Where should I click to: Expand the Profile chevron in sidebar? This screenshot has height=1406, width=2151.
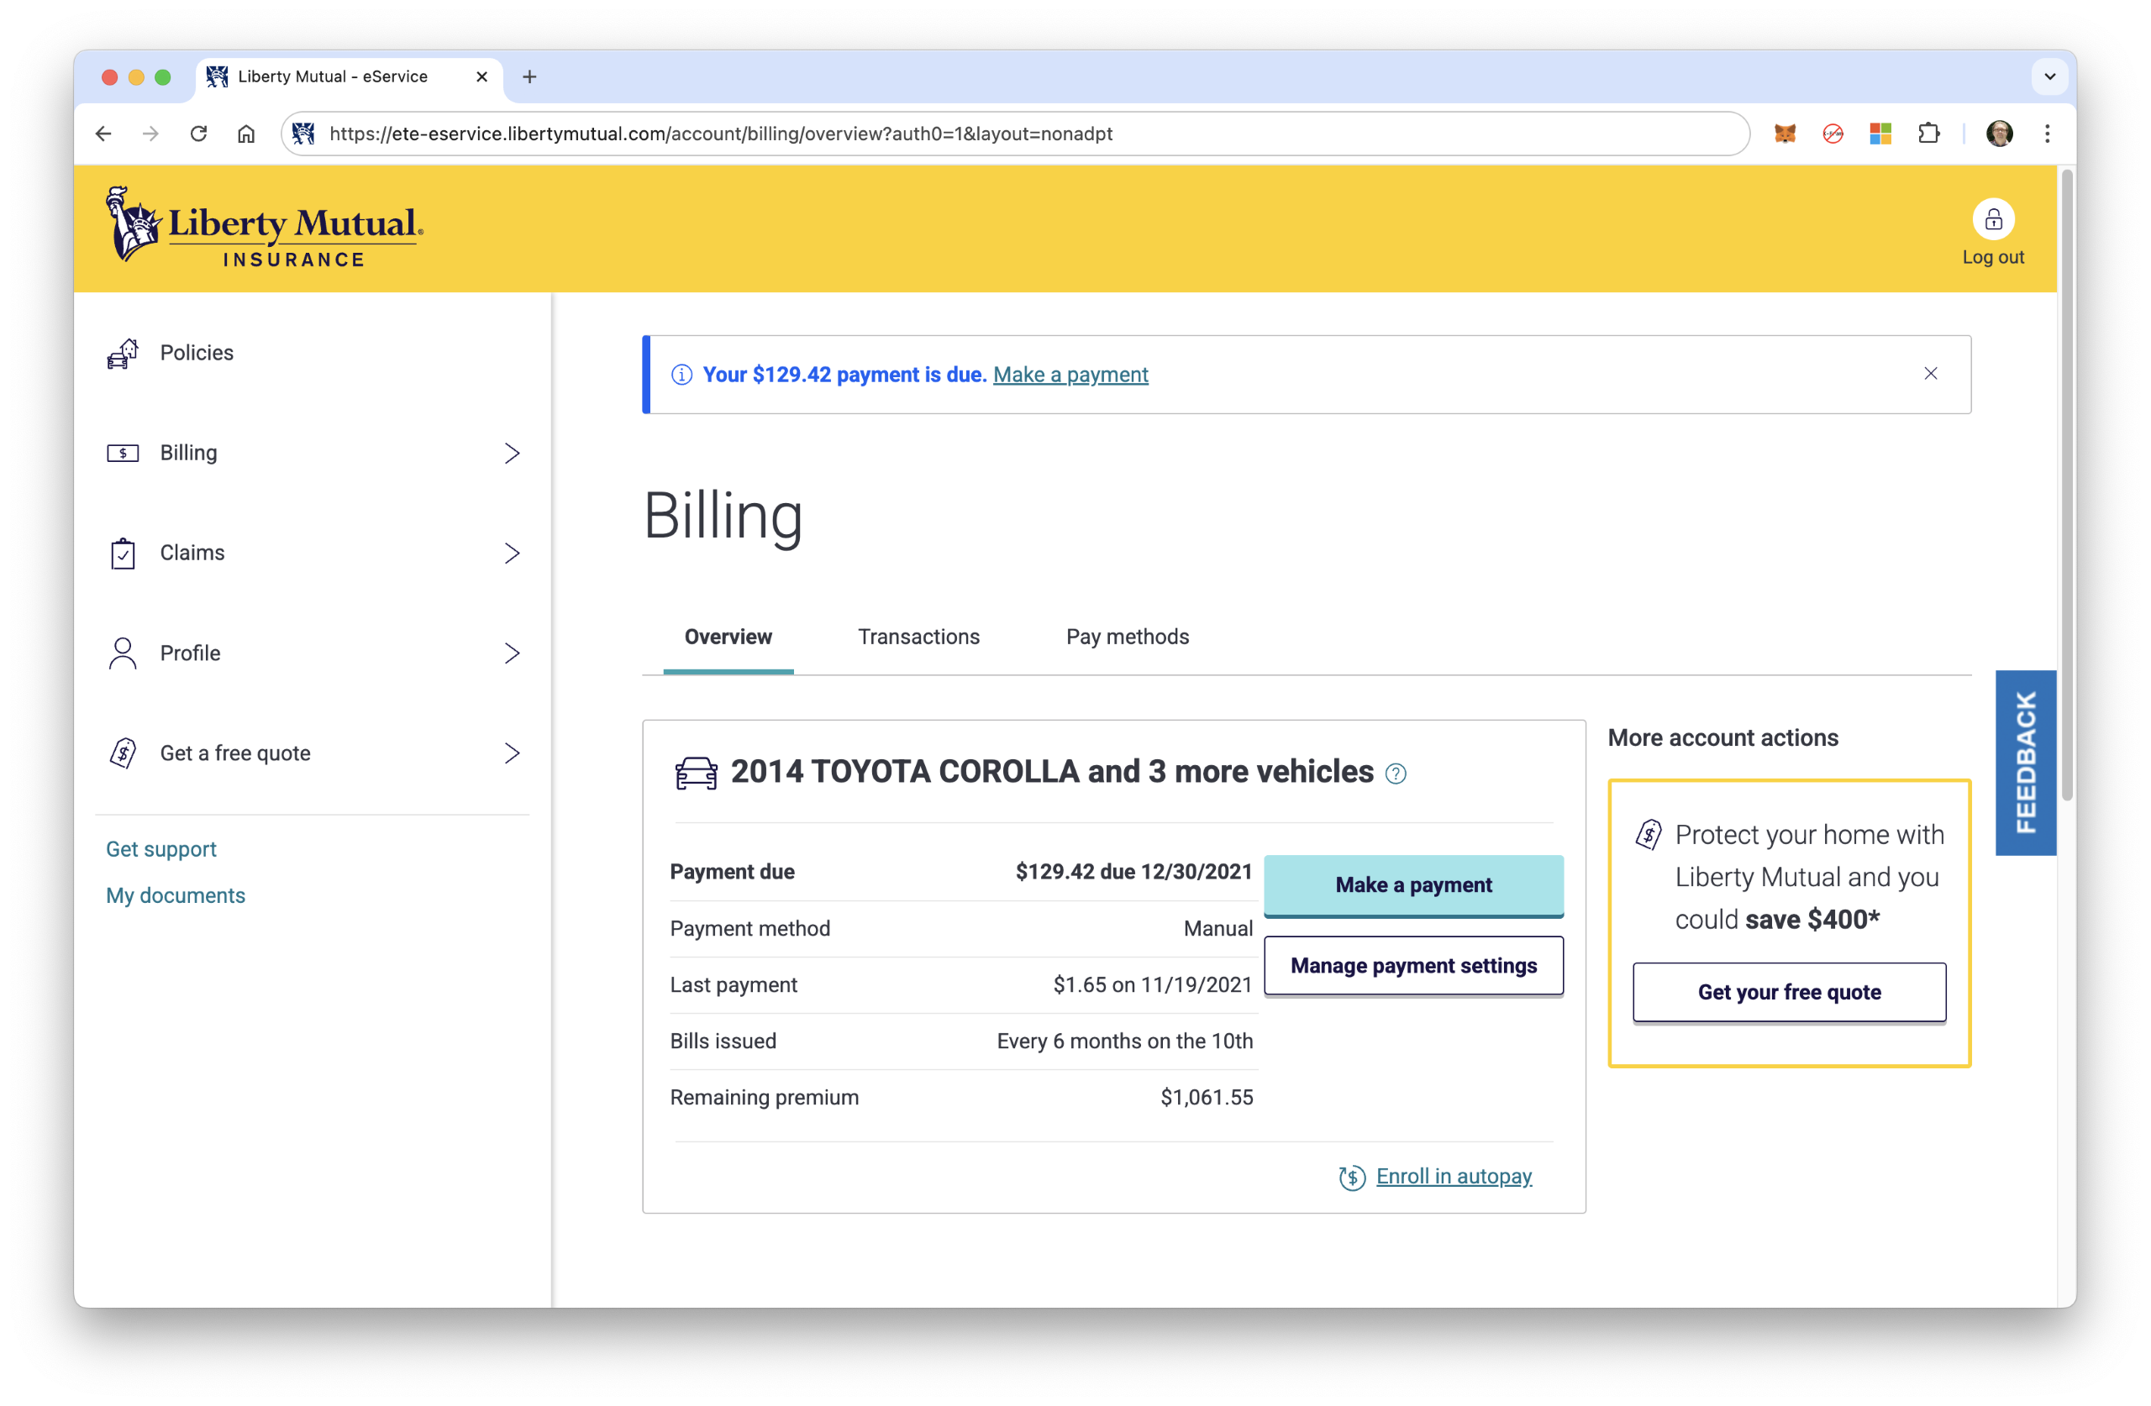(512, 653)
